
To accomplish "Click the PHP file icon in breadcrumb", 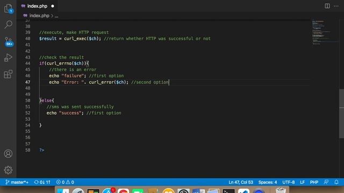I will pyautogui.click(x=25, y=16).
